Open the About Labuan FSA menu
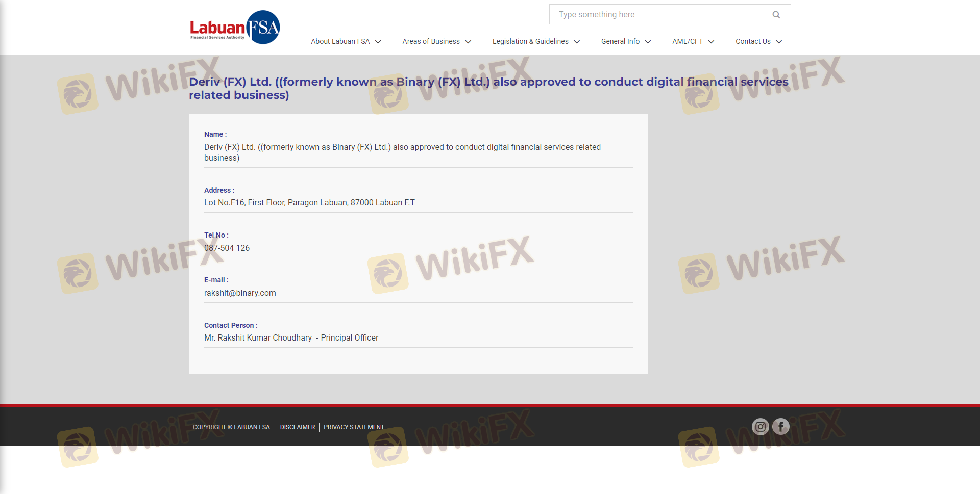The height and width of the screenshot is (494, 980). pos(346,41)
